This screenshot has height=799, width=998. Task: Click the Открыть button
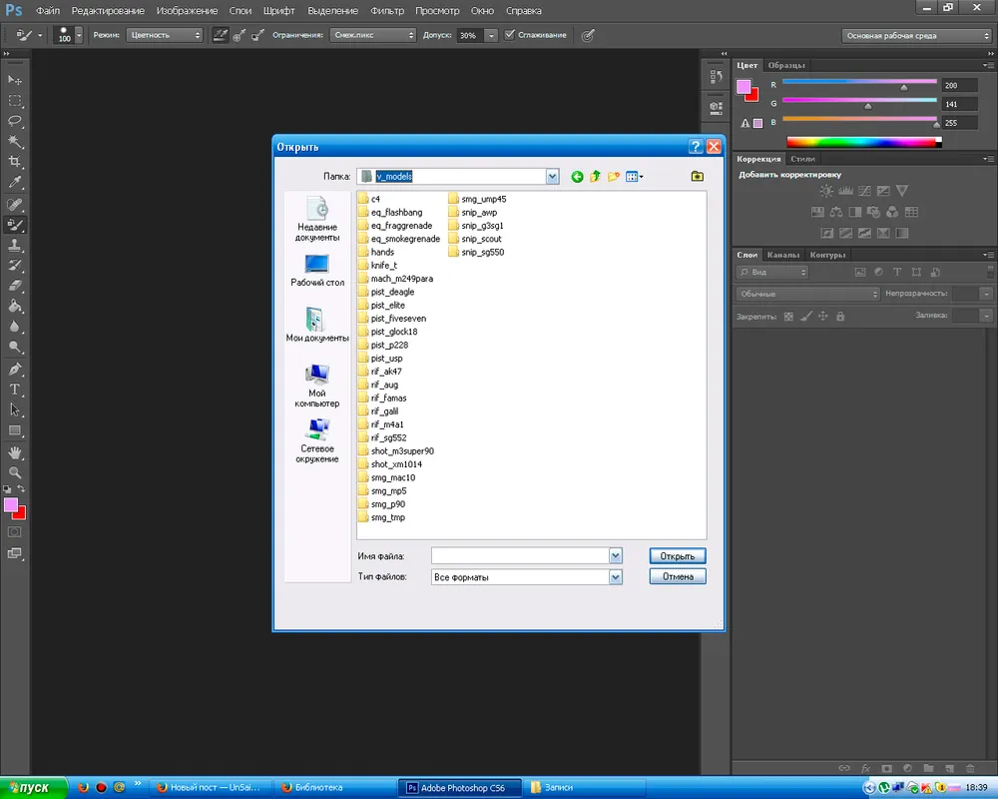pos(678,556)
